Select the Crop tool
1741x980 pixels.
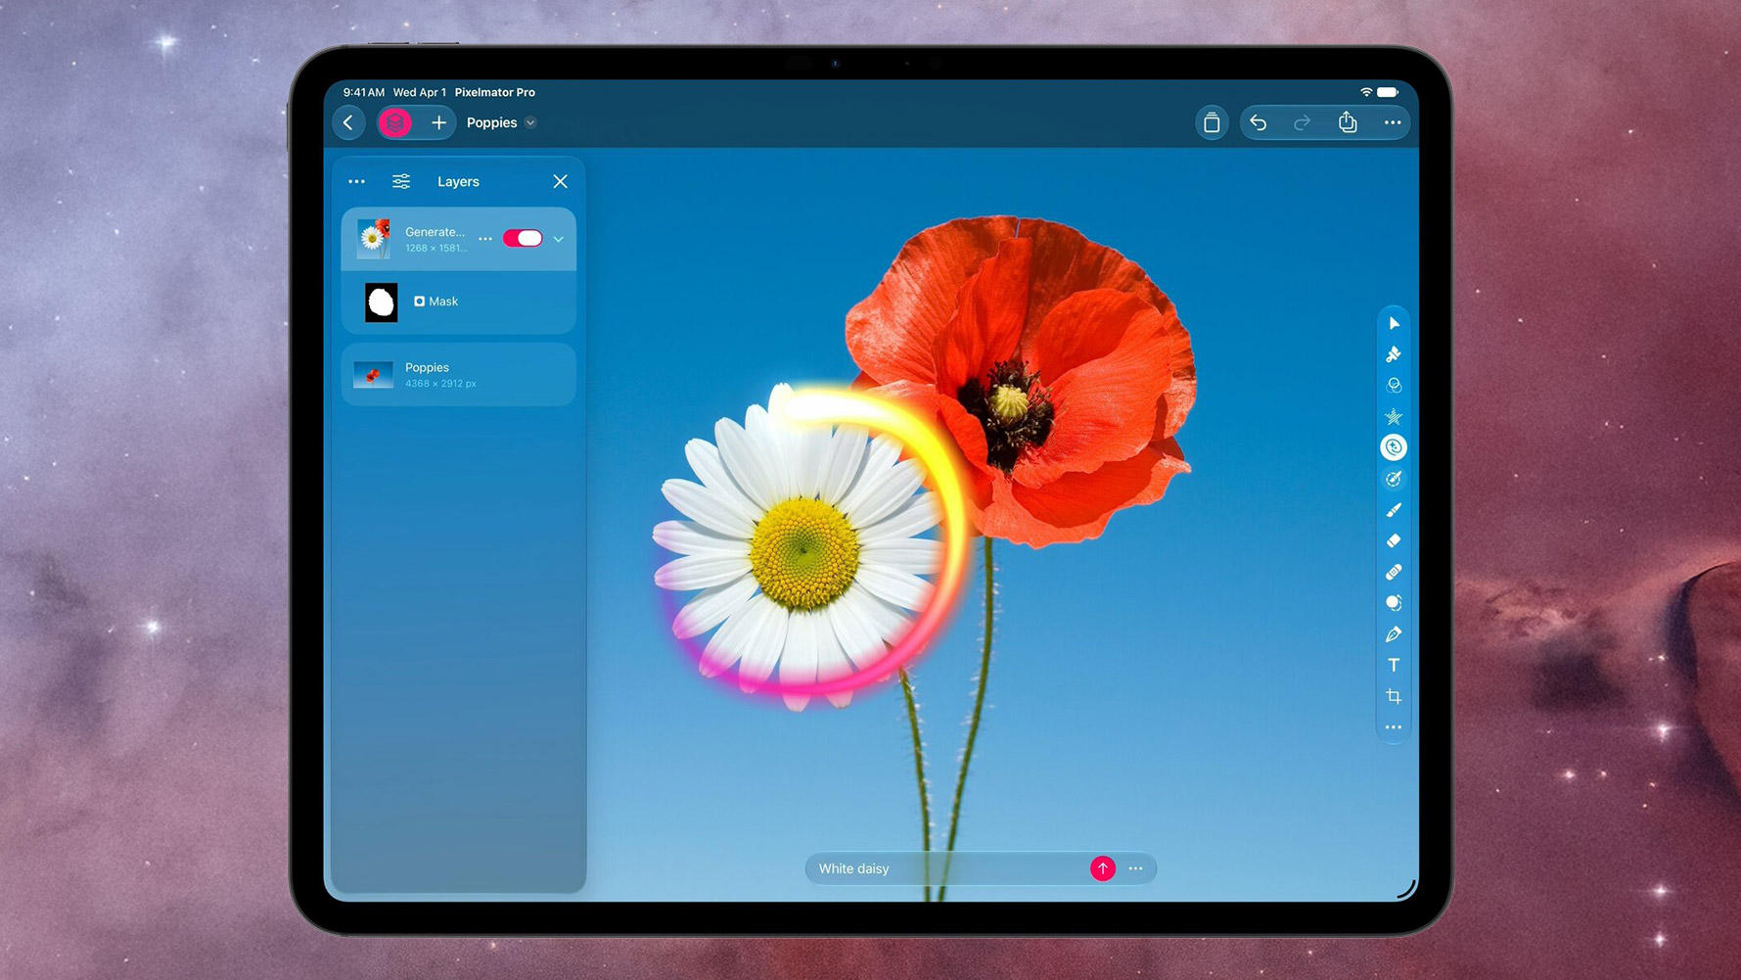click(1394, 697)
